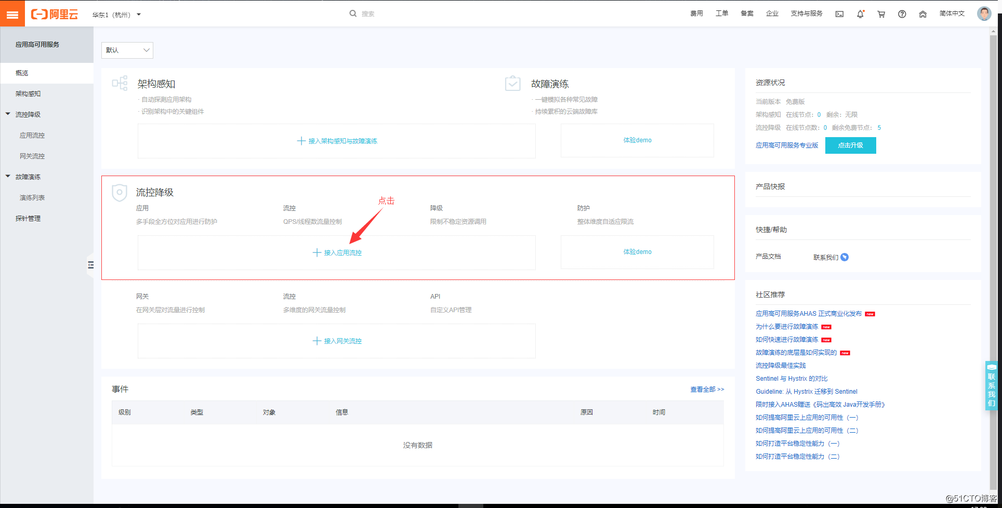Open the help question mark icon
1002x508 pixels.
[x=902, y=14]
